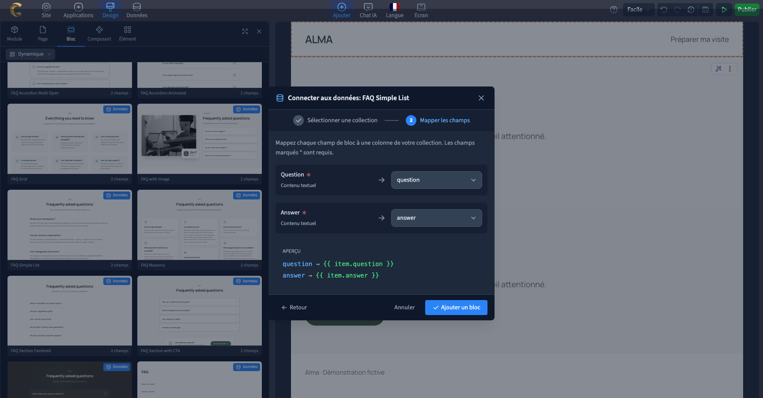Click the Ajouter plus icon
The height and width of the screenshot is (398, 763).
click(x=342, y=7)
